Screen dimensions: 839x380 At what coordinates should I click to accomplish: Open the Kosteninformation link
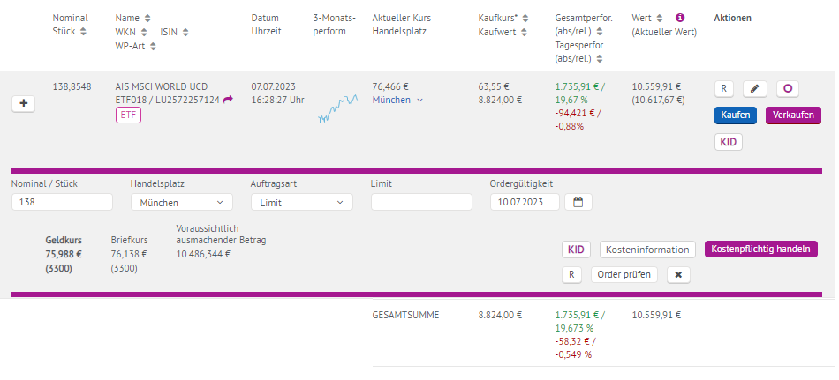[647, 250]
